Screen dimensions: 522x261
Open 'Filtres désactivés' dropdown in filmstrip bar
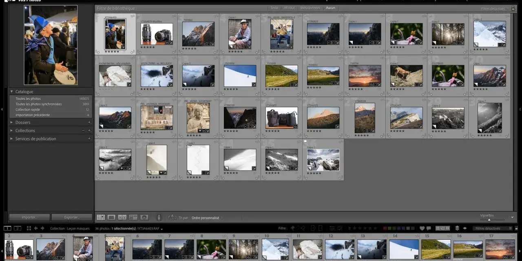click(x=493, y=228)
